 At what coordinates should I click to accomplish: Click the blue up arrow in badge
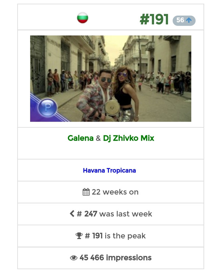coord(189,20)
